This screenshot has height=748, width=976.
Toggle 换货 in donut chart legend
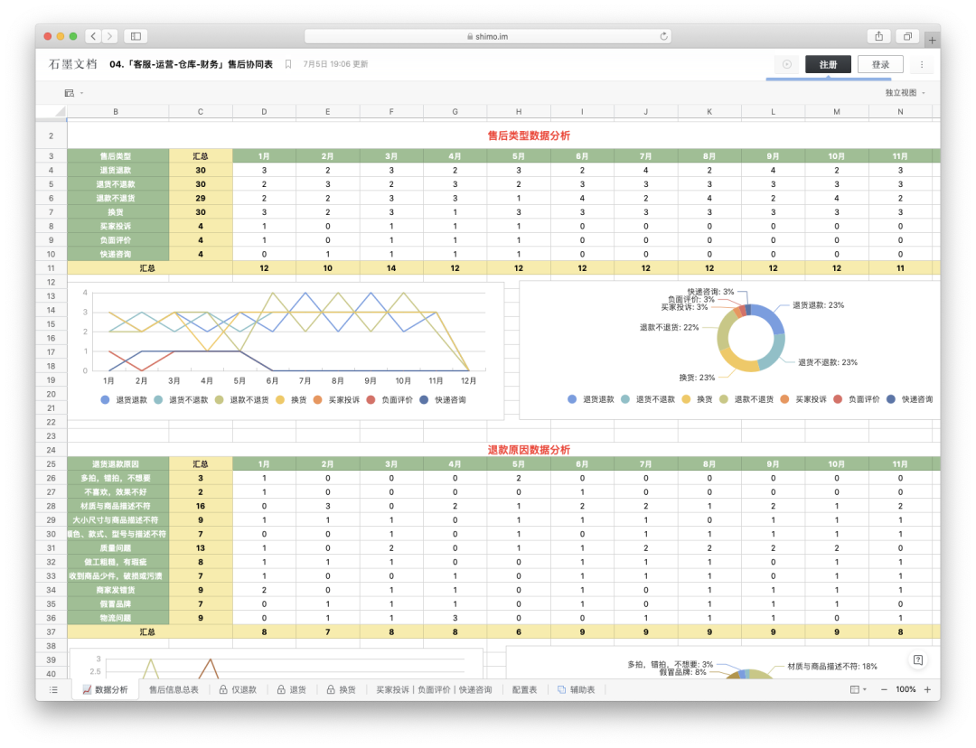(x=697, y=399)
